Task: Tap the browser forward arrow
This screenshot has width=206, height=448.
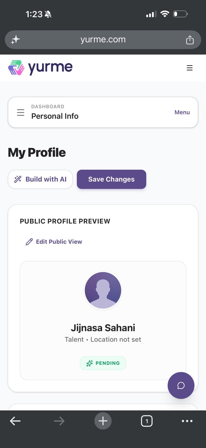Action: click(59, 421)
